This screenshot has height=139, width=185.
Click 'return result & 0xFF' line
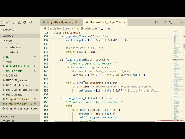click(x=82, y=52)
